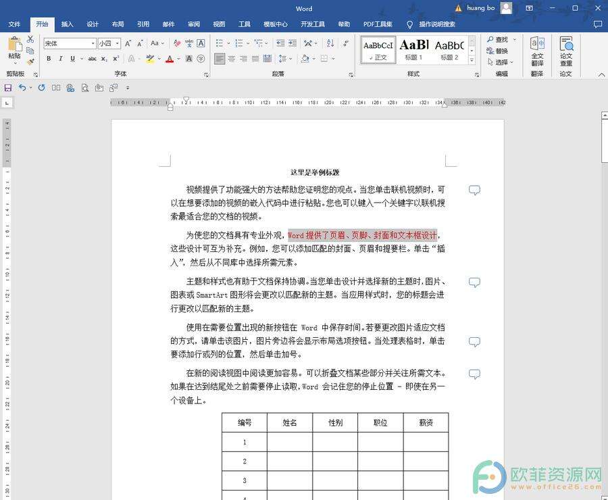Click the Copy icon in clipboard group
The height and width of the screenshot is (500, 608).
click(x=30, y=51)
